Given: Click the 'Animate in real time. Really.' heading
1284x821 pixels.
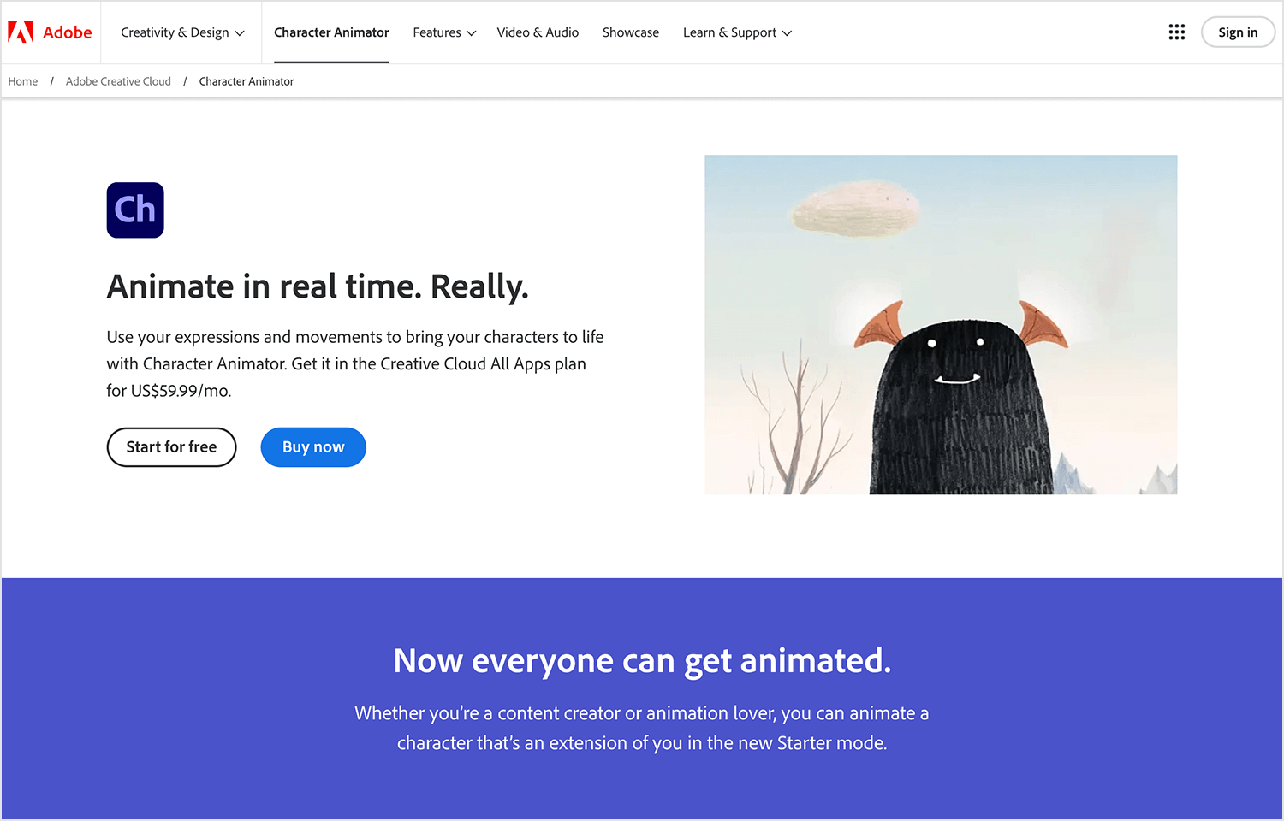Looking at the screenshot, I should pyautogui.click(x=318, y=286).
